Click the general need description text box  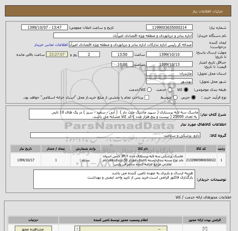click(x=114, y=114)
